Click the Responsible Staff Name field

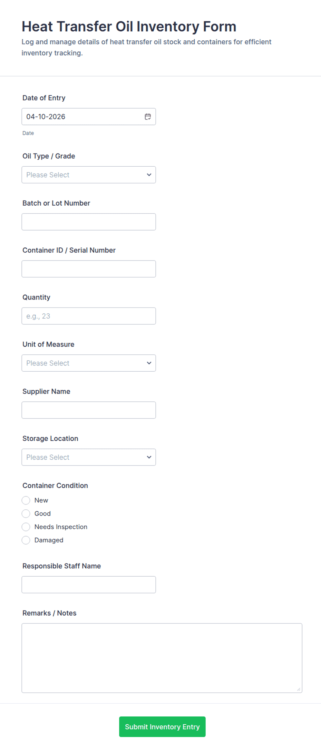tap(89, 585)
